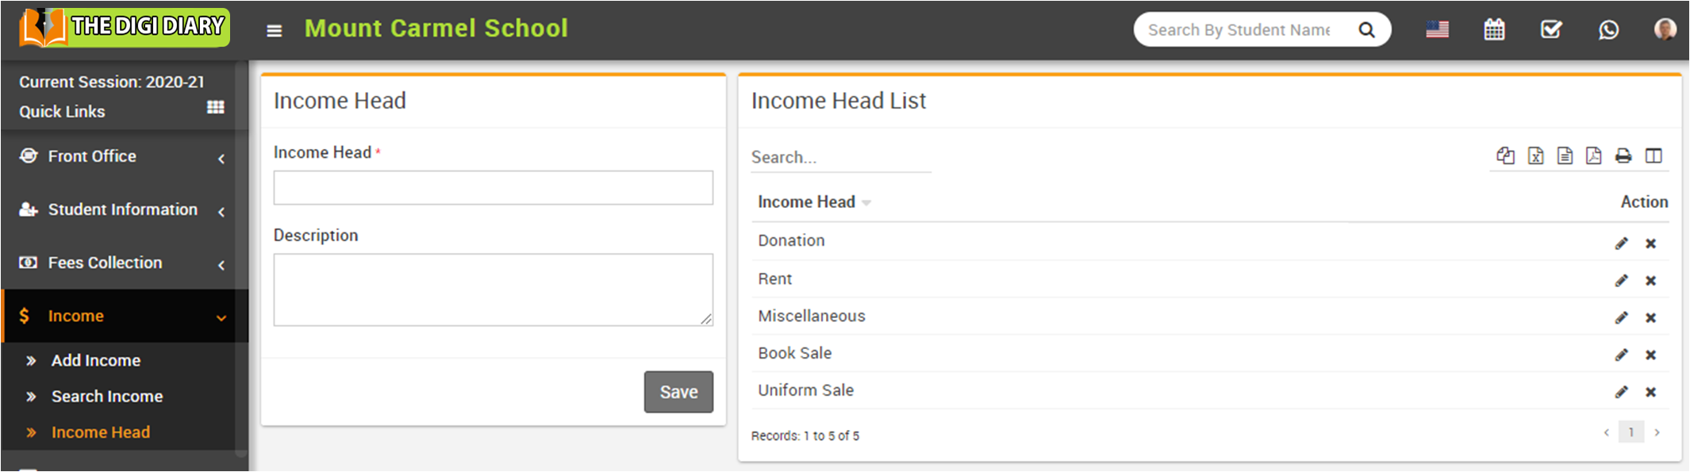Open the WhatsApp chat icon
The height and width of the screenshot is (472, 1690).
(x=1608, y=30)
